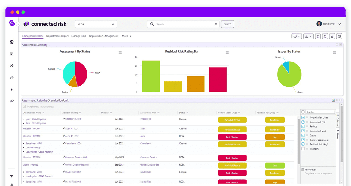Click the vertical arrows expand icon

coord(318,36)
